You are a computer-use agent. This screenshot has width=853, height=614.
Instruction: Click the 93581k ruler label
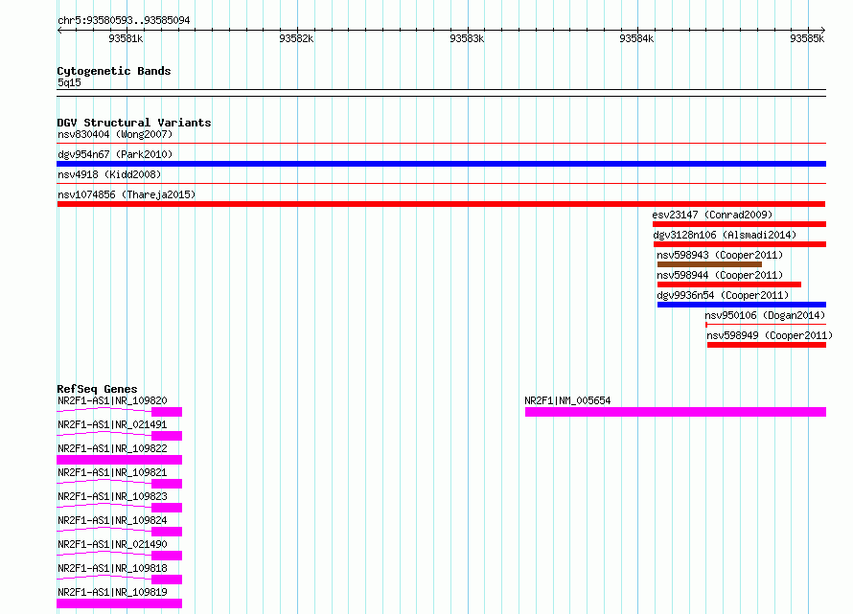pos(126,38)
